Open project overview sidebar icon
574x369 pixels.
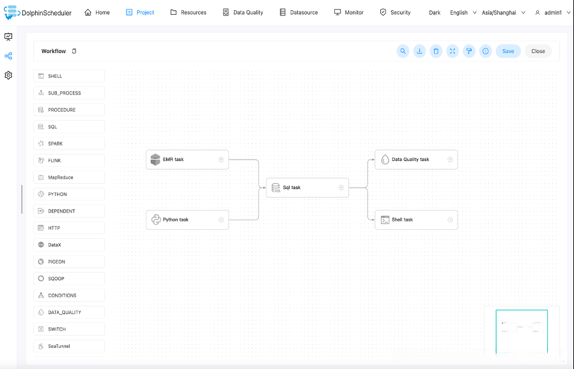coord(8,37)
